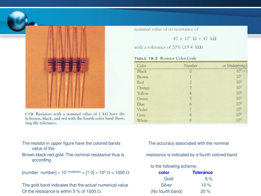Click the '5 %' tolerance value
Viewport: 261px width, 196px height.
pos(209,179)
